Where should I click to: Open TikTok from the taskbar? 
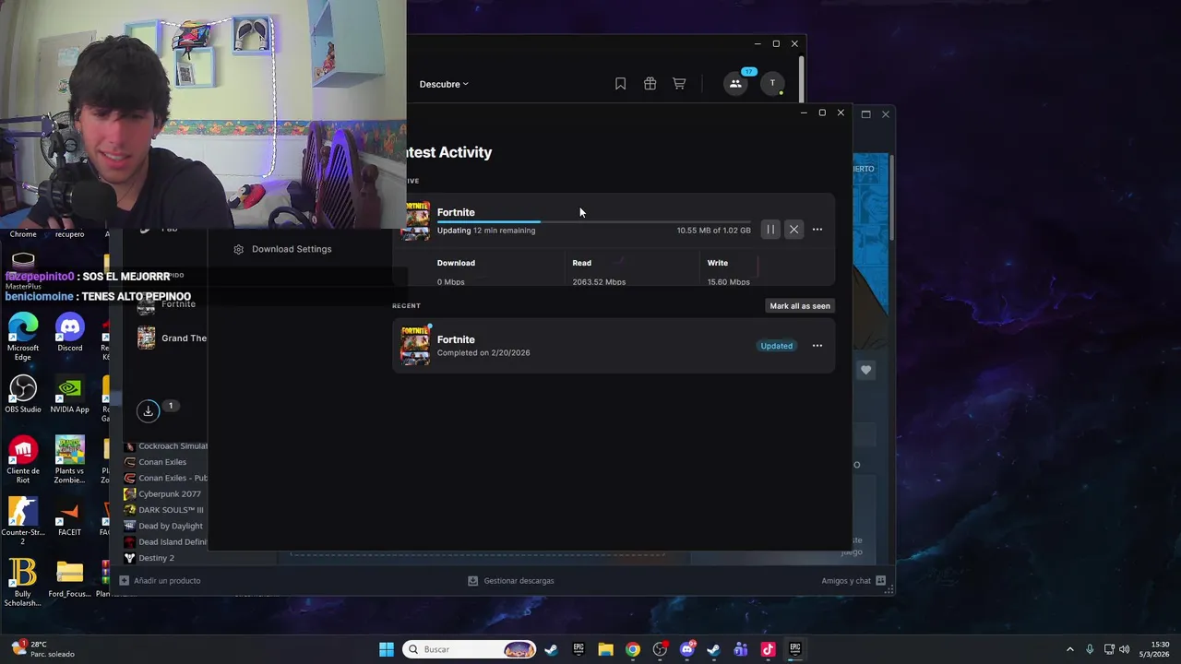click(768, 649)
